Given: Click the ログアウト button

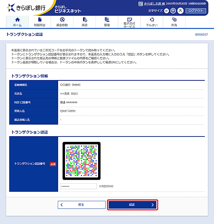Looking at the screenshot, I should click(x=196, y=11).
